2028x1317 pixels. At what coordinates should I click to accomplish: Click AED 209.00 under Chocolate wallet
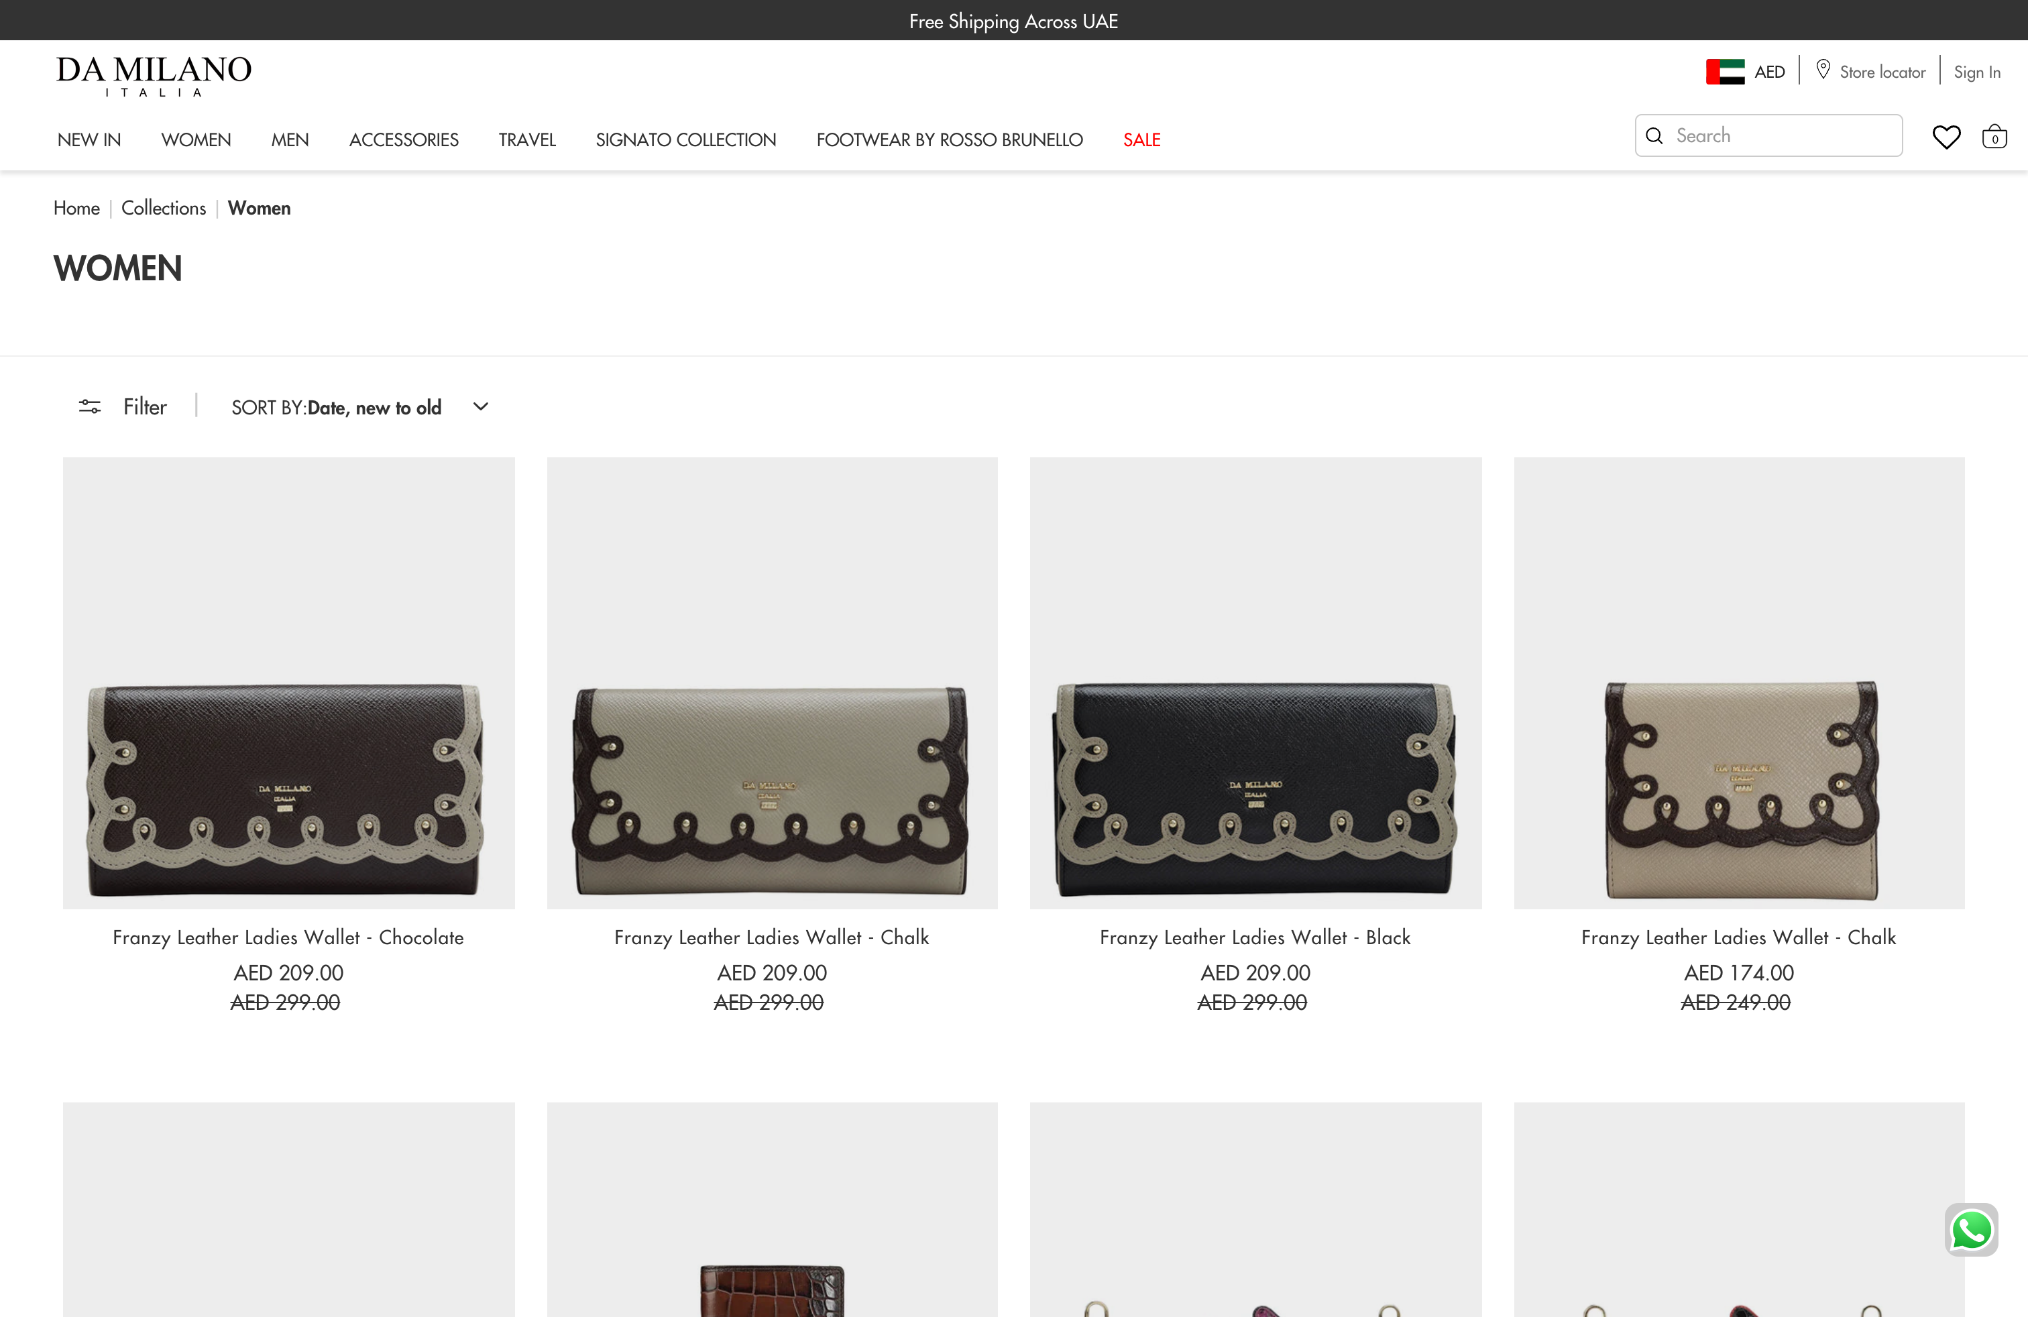coord(289,973)
